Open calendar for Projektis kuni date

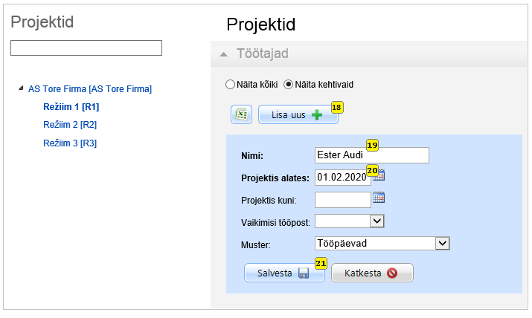click(x=379, y=198)
